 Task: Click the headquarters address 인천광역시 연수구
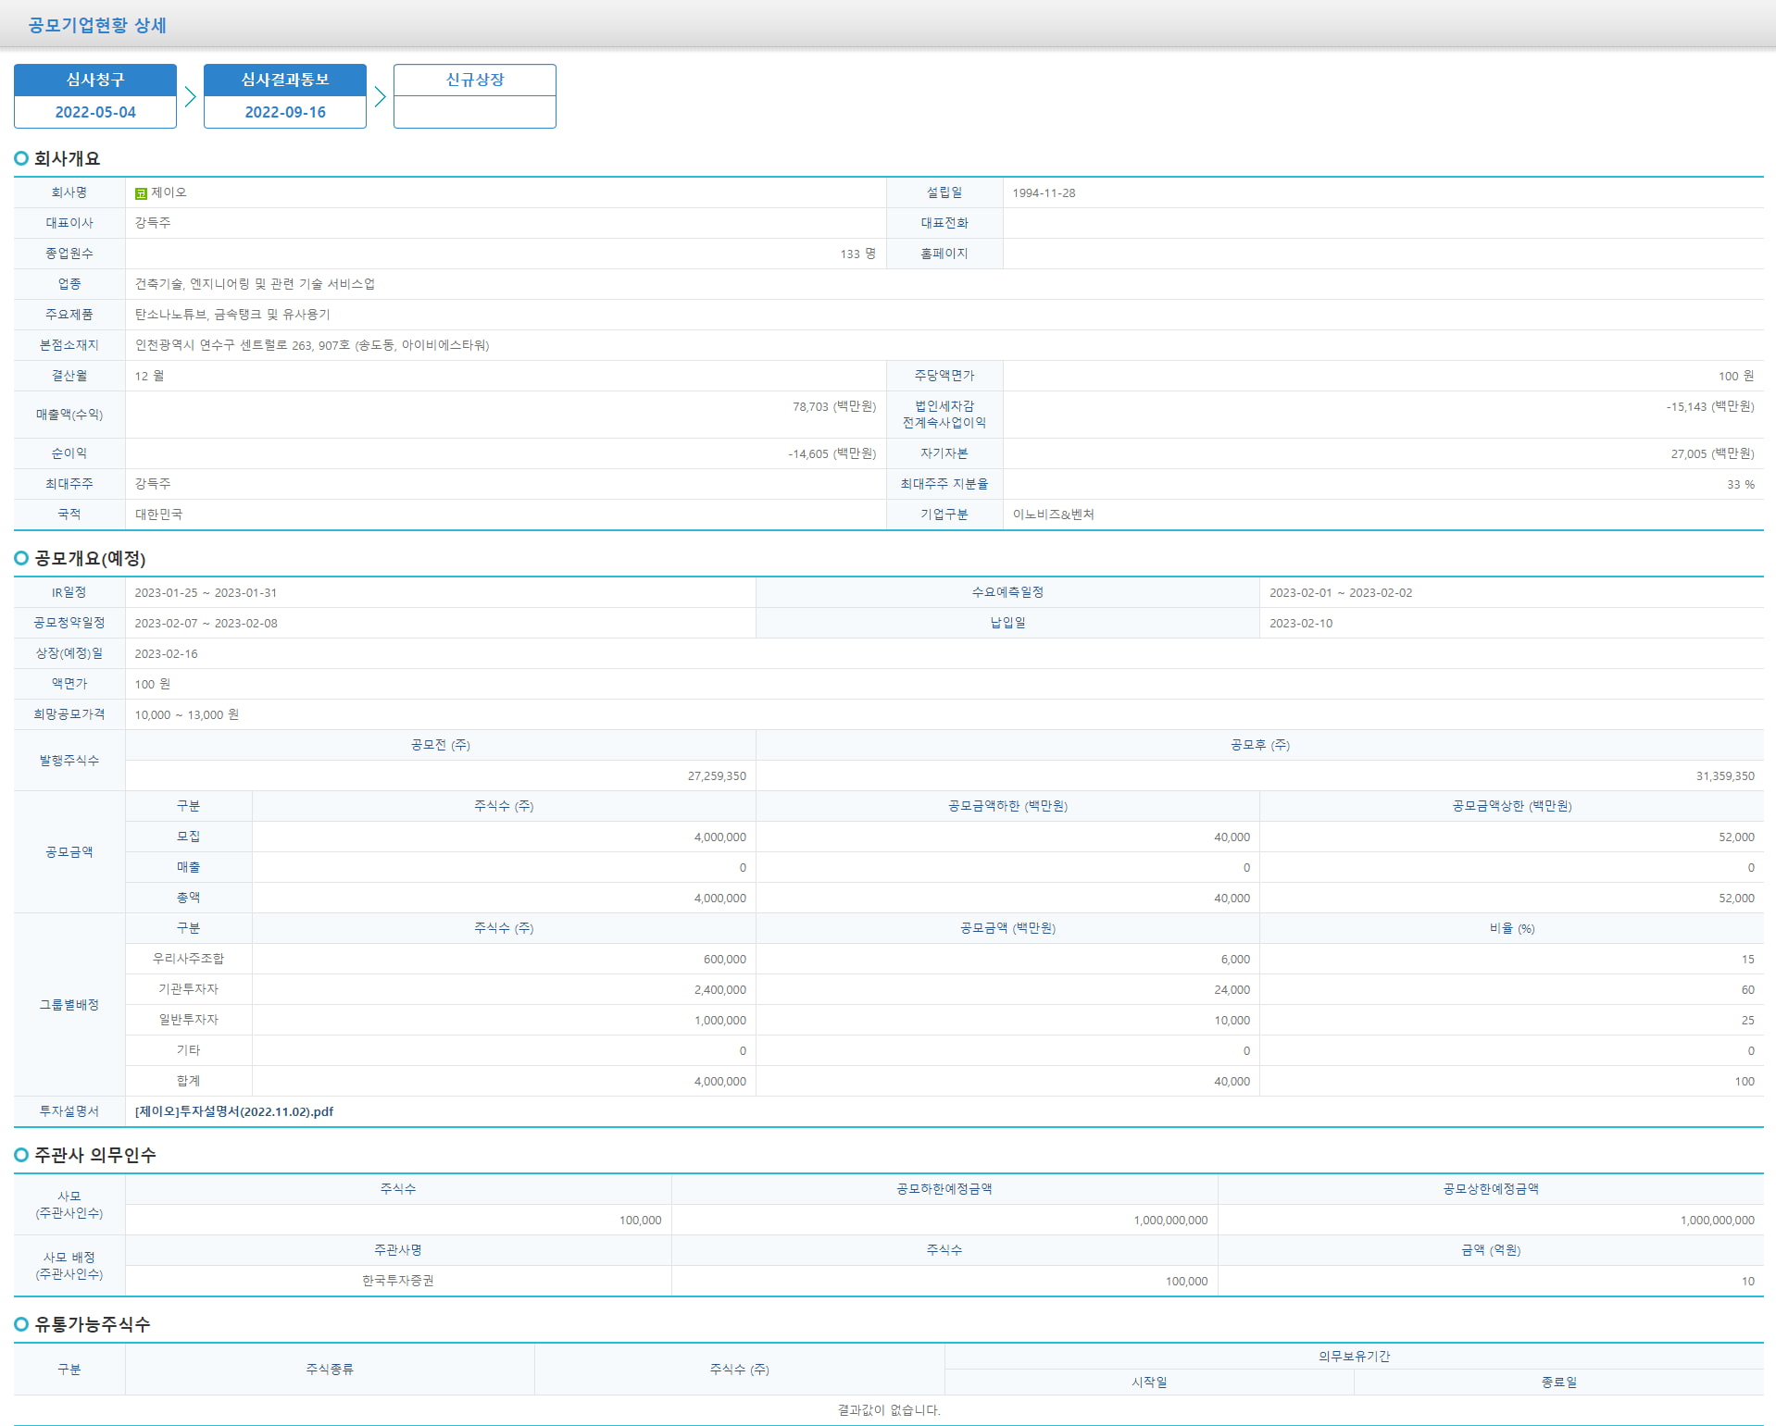[x=312, y=345]
